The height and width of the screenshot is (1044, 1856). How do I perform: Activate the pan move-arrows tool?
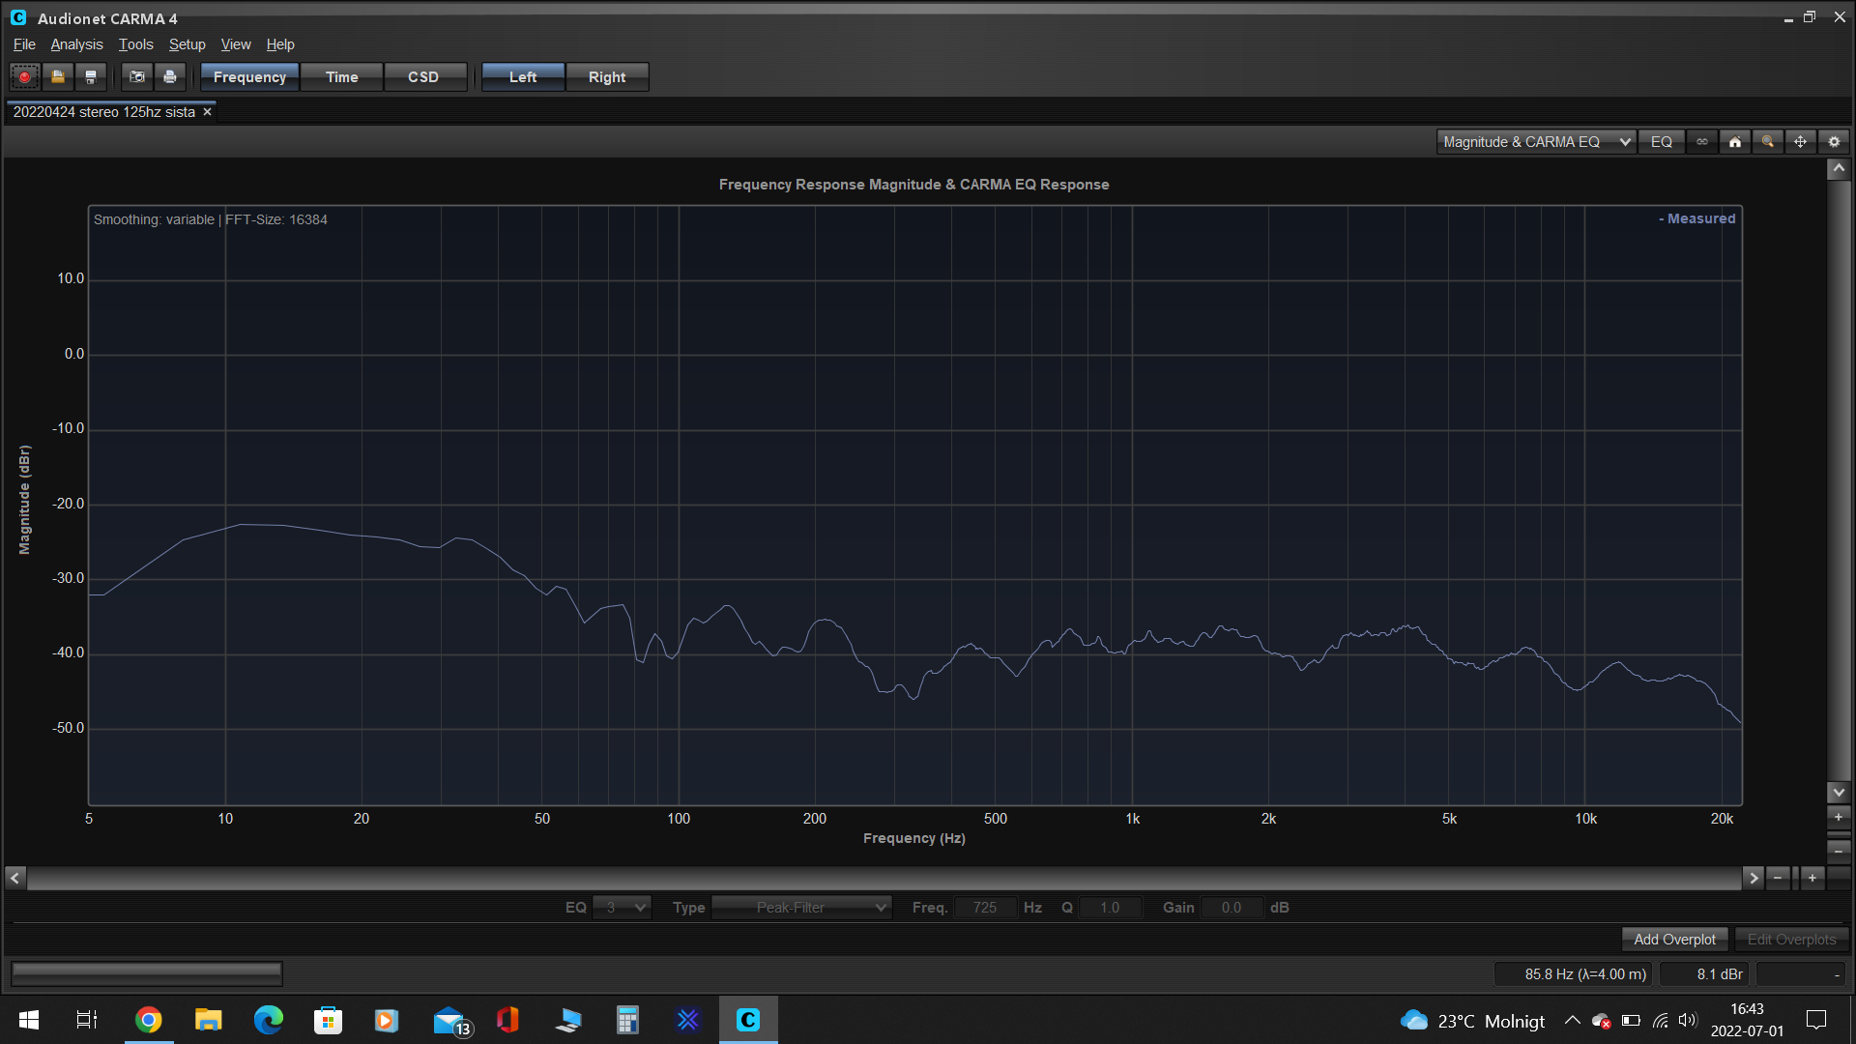click(x=1801, y=142)
